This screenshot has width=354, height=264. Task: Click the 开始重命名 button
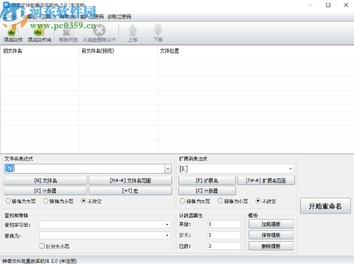[326, 206]
